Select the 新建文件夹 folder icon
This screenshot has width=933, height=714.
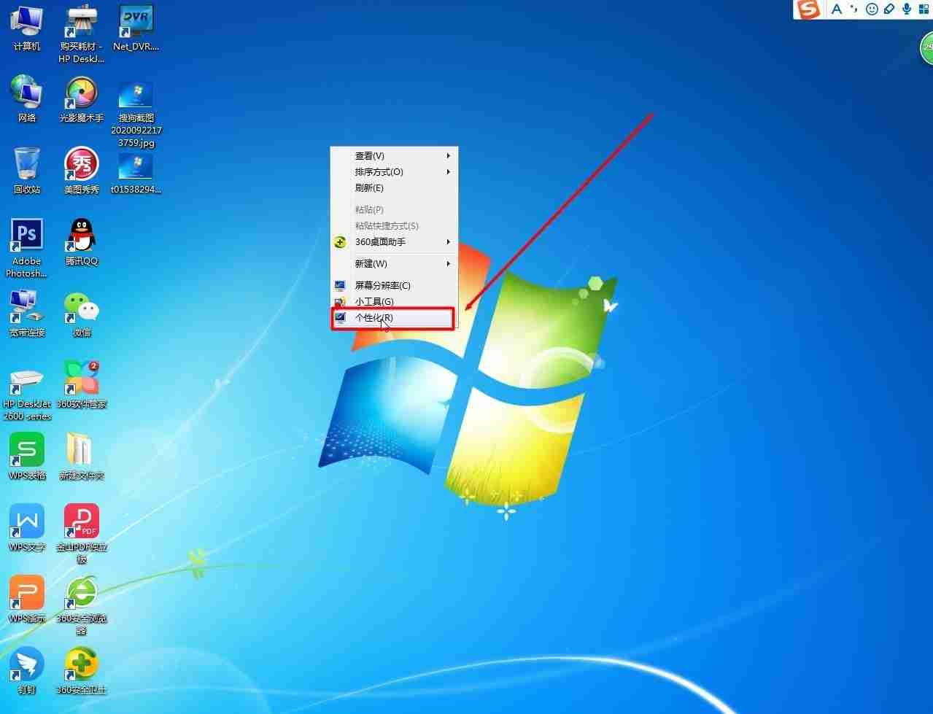[82, 457]
